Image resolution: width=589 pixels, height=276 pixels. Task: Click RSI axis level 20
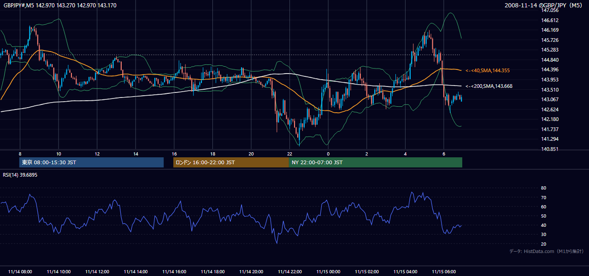(x=543, y=244)
